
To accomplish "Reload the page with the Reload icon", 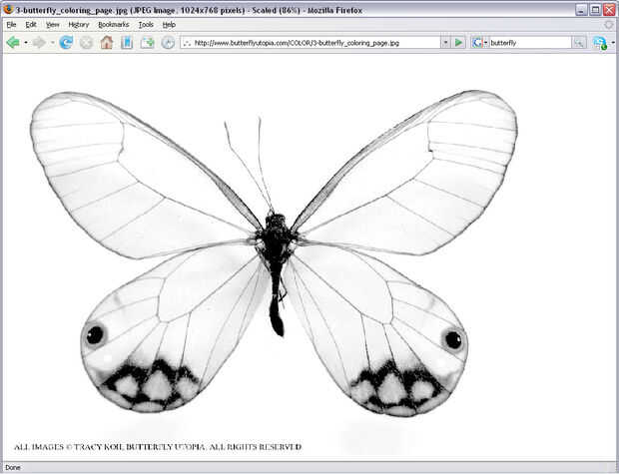I will click(66, 42).
